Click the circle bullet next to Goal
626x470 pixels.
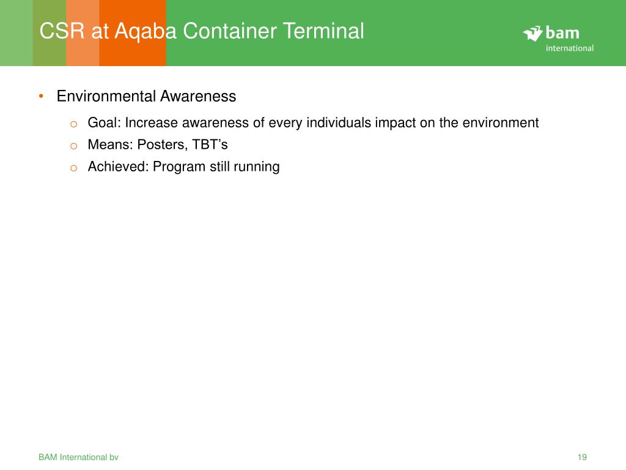pyautogui.click(x=73, y=124)
